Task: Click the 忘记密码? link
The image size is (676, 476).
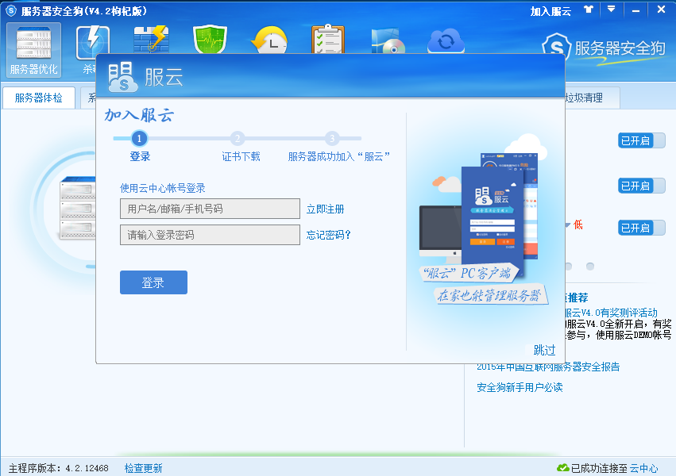Action: coord(329,235)
